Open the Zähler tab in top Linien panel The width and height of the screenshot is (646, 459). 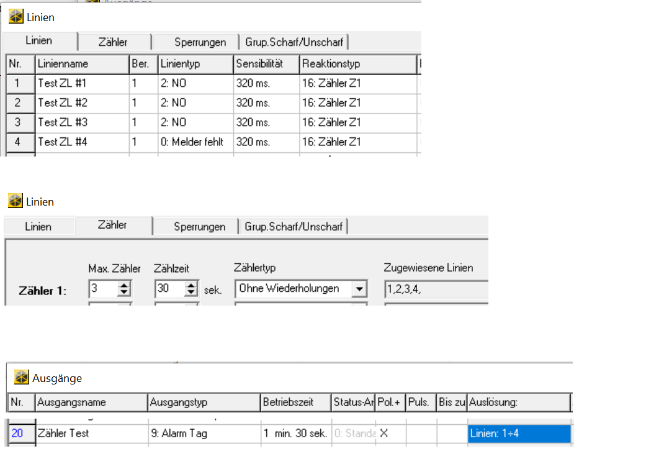click(x=113, y=42)
